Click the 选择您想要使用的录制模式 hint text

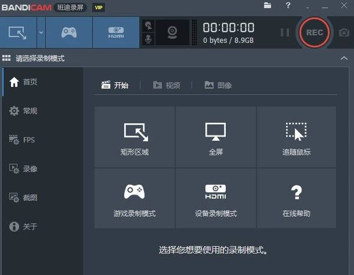click(x=213, y=250)
